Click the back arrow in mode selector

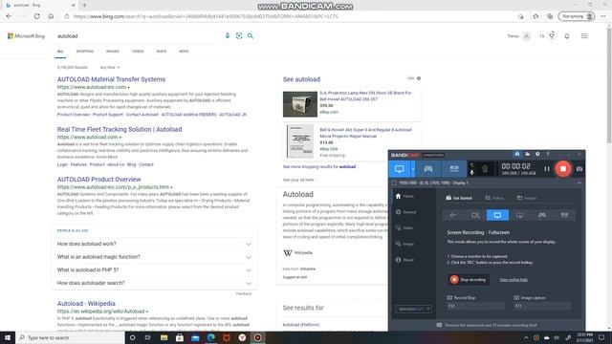pos(452,215)
